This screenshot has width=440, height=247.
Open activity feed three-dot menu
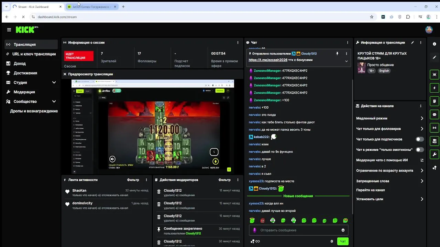click(146, 180)
